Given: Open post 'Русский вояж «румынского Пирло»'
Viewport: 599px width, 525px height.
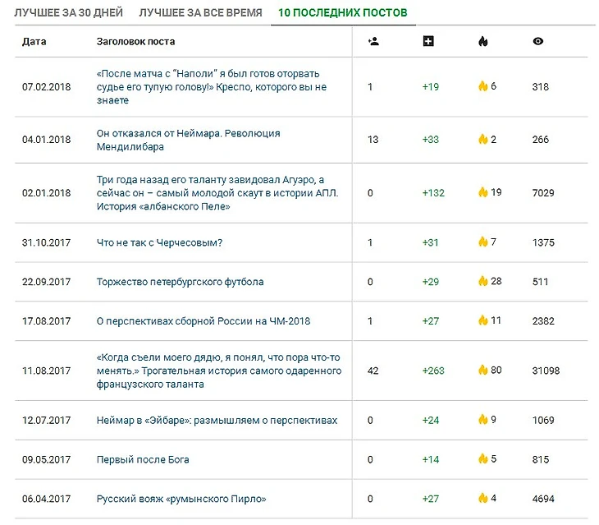Looking at the screenshot, I should (181, 499).
